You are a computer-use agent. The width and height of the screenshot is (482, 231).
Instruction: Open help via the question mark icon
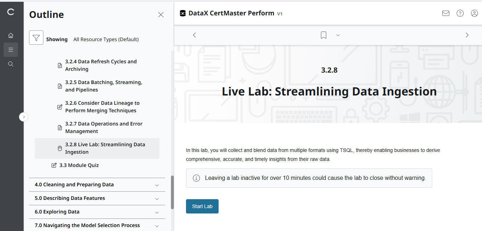coord(460,13)
